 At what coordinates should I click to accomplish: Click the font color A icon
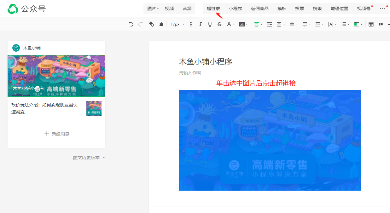[229, 24]
